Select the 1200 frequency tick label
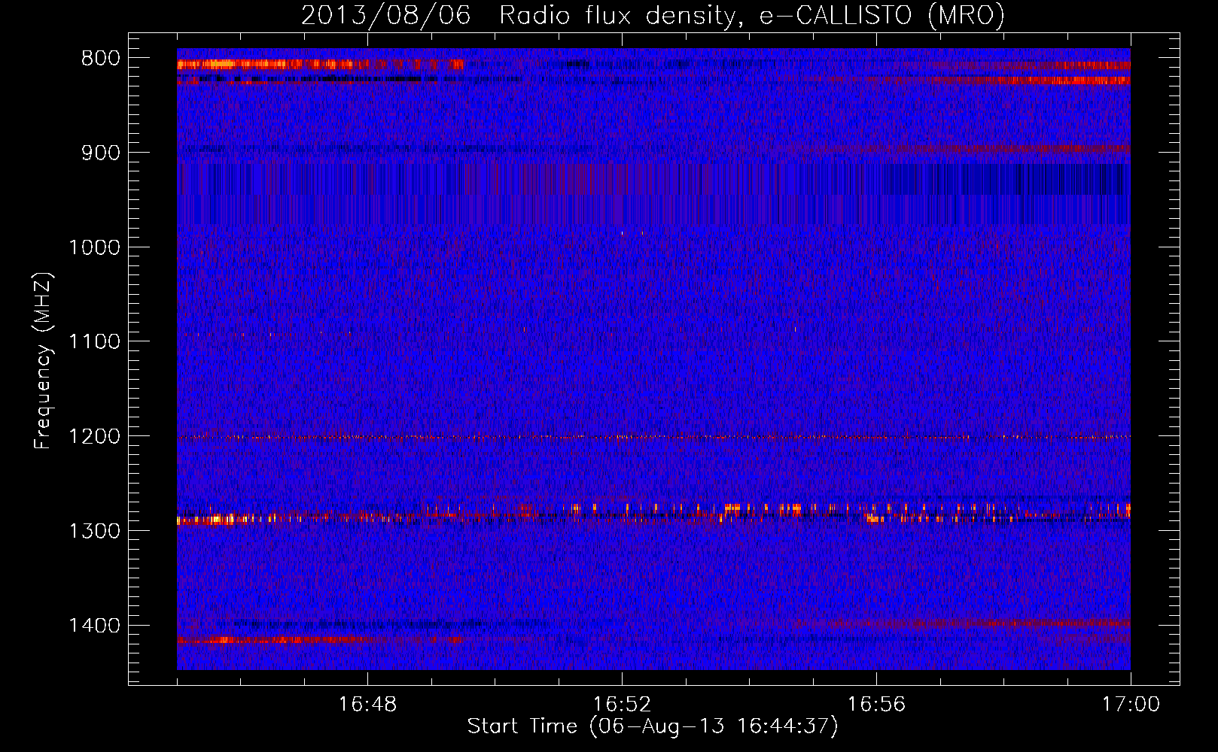 (94, 436)
